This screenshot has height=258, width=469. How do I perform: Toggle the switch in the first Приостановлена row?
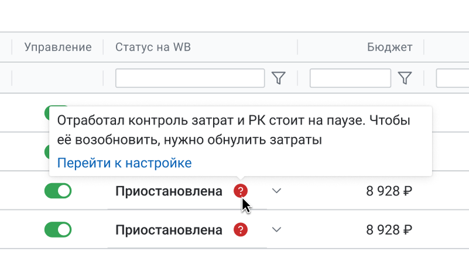point(58,191)
